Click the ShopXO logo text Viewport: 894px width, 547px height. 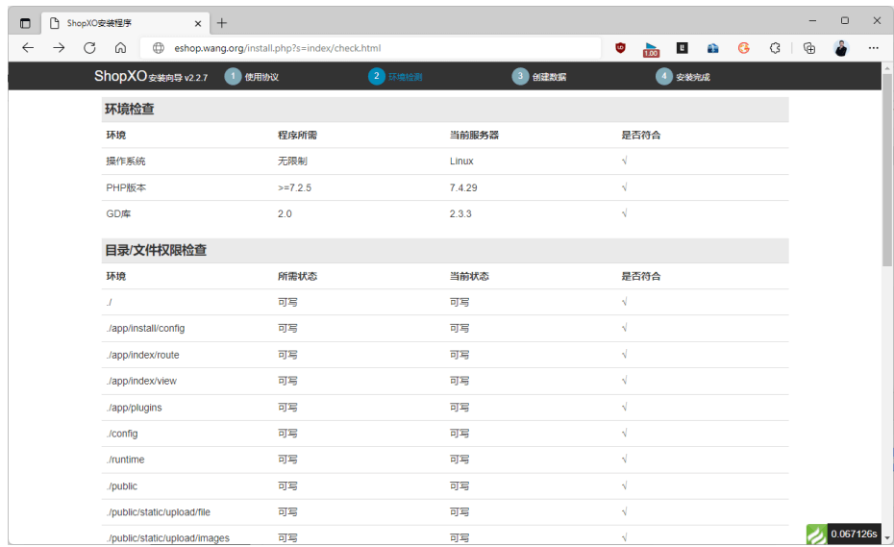(120, 76)
